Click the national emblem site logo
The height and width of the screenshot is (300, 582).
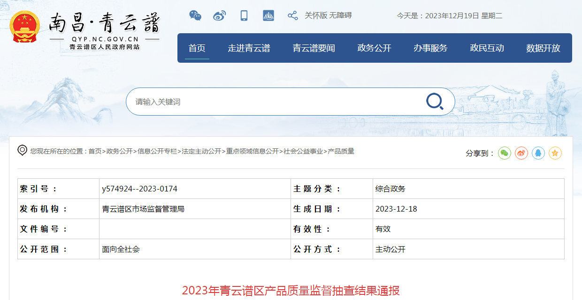point(25,27)
